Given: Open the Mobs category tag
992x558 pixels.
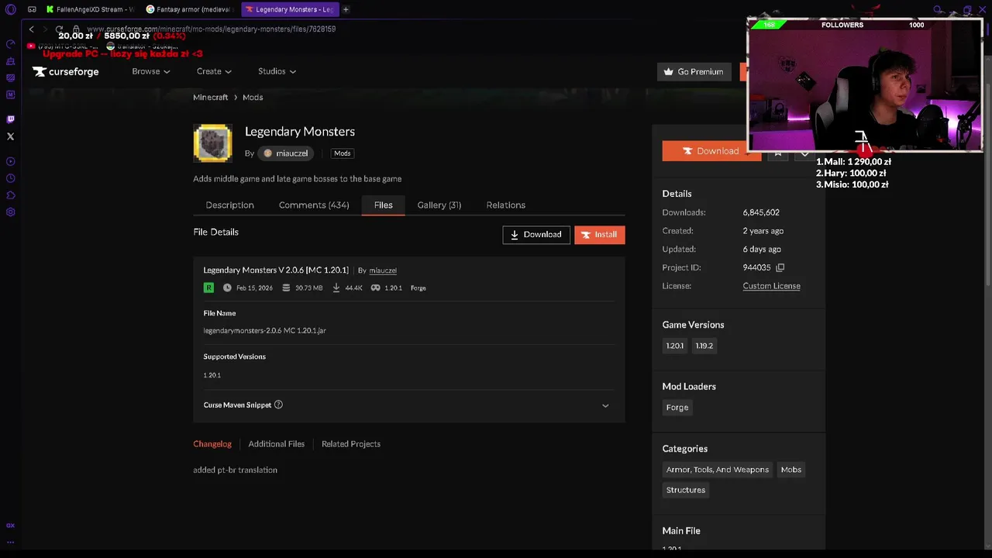Looking at the screenshot, I should point(791,470).
